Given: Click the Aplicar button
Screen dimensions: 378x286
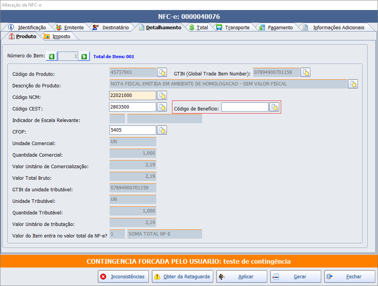Looking at the screenshot, I should (241, 276).
